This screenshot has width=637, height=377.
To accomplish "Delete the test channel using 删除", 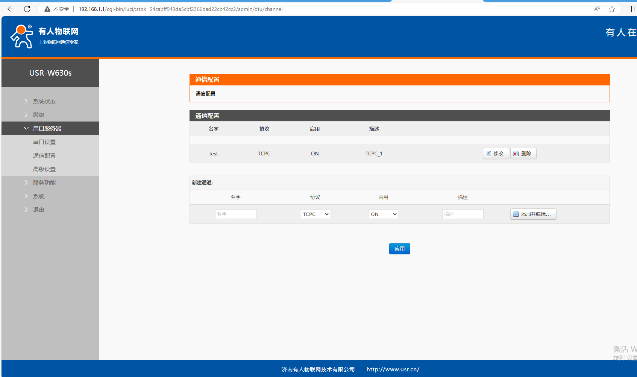I will point(523,154).
